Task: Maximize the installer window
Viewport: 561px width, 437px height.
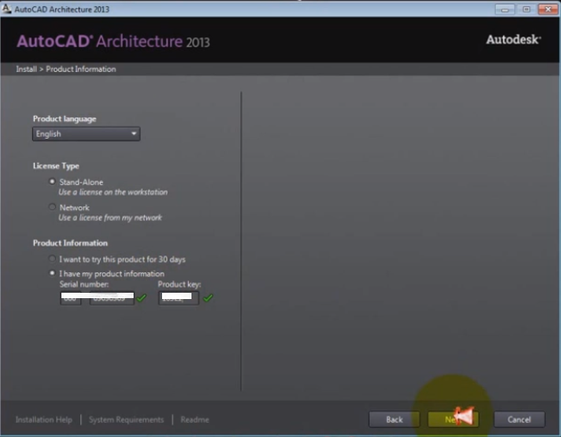Action: pos(526,9)
